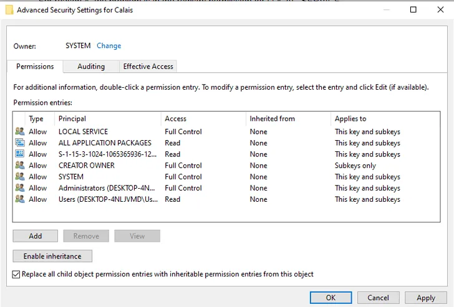Image resolution: width=454 pixels, height=307 pixels.
Task: Open the Effective Access tab
Action: (148, 67)
